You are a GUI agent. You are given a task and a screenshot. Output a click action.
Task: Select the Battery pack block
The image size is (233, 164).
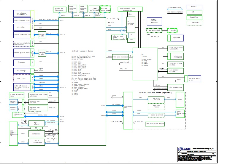click(x=193, y=79)
